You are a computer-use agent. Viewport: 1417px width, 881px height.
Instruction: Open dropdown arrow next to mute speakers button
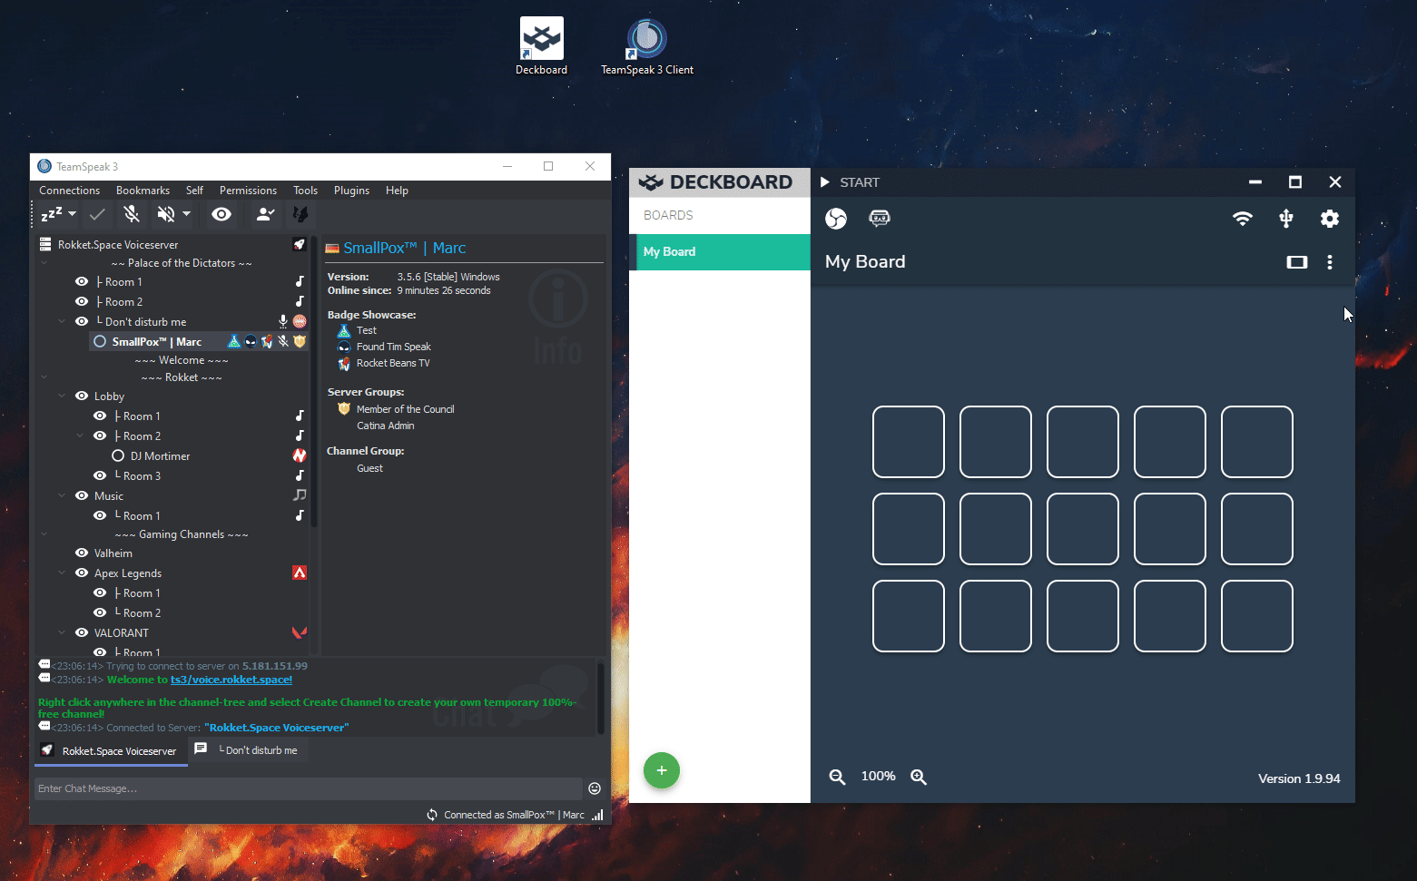click(186, 214)
